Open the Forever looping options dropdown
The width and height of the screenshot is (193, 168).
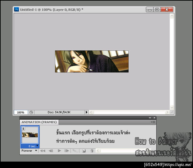(29, 151)
